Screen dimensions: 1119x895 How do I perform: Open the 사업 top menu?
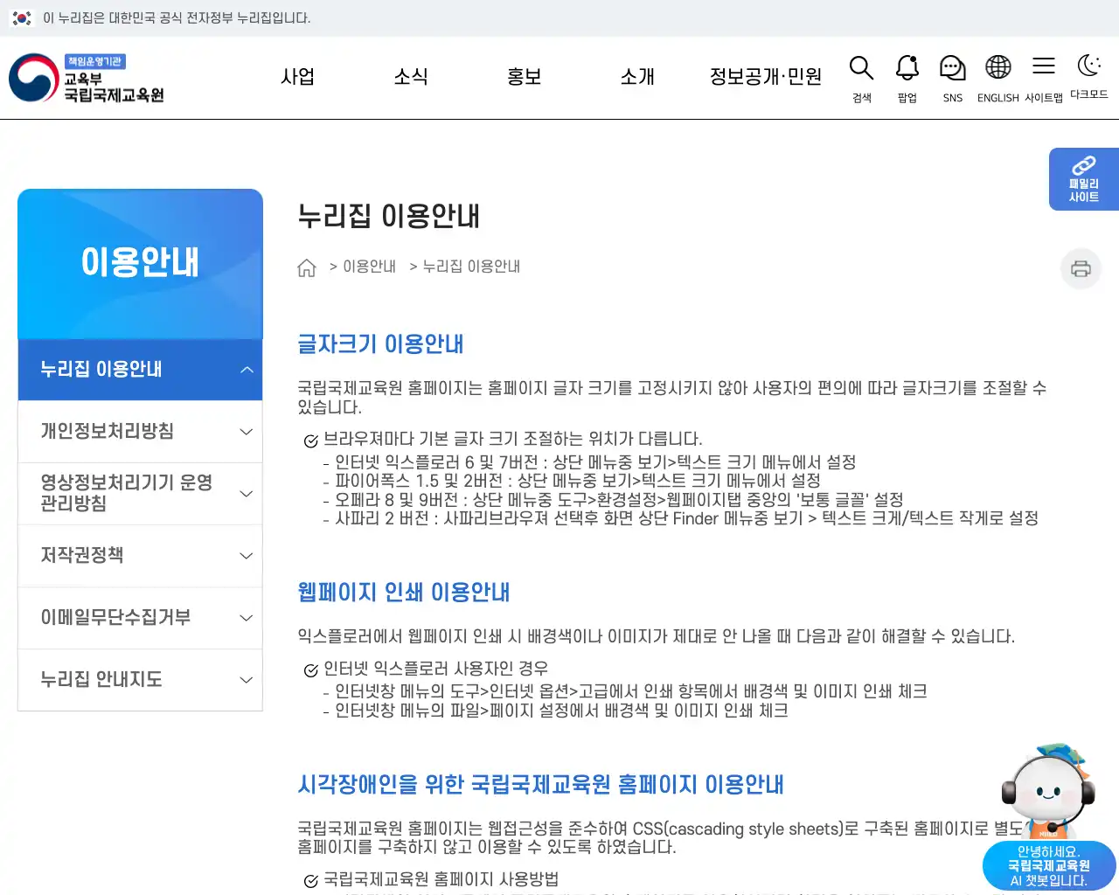click(x=297, y=77)
